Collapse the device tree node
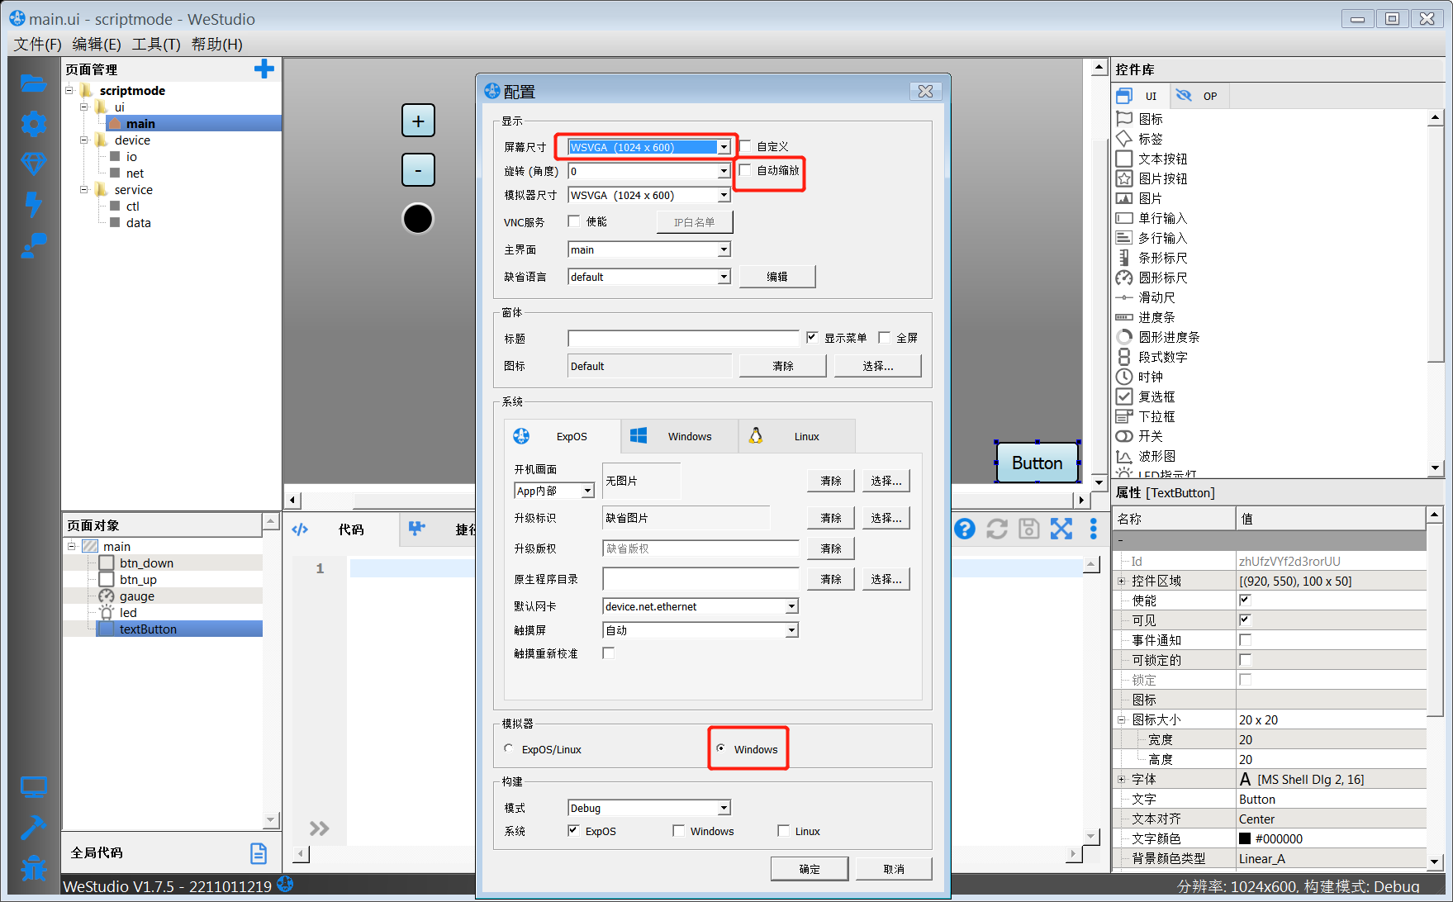The image size is (1453, 902). [83, 140]
